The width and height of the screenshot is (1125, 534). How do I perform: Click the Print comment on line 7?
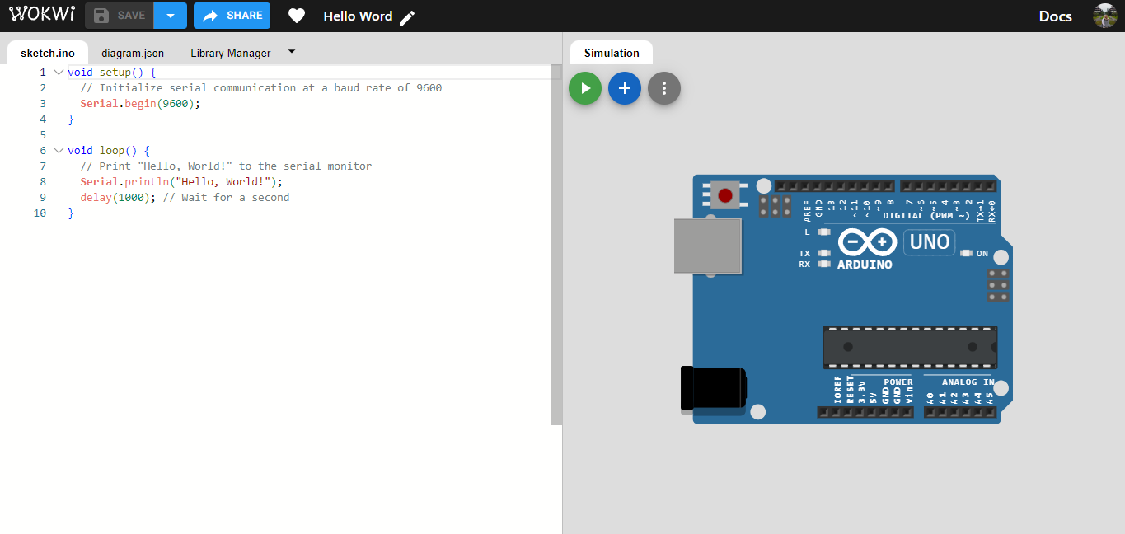point(226,166)
